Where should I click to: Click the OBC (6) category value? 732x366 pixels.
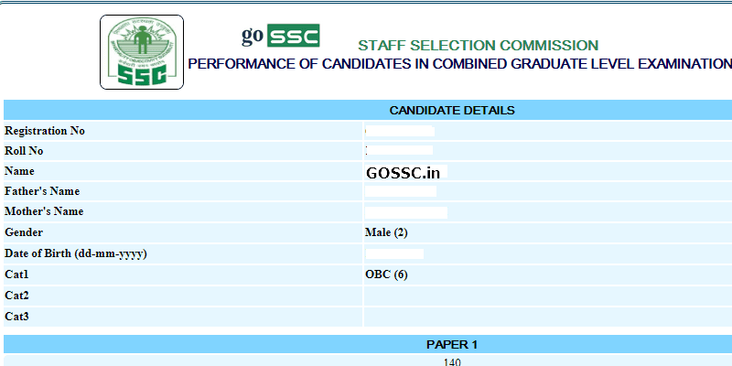[386, 274]
